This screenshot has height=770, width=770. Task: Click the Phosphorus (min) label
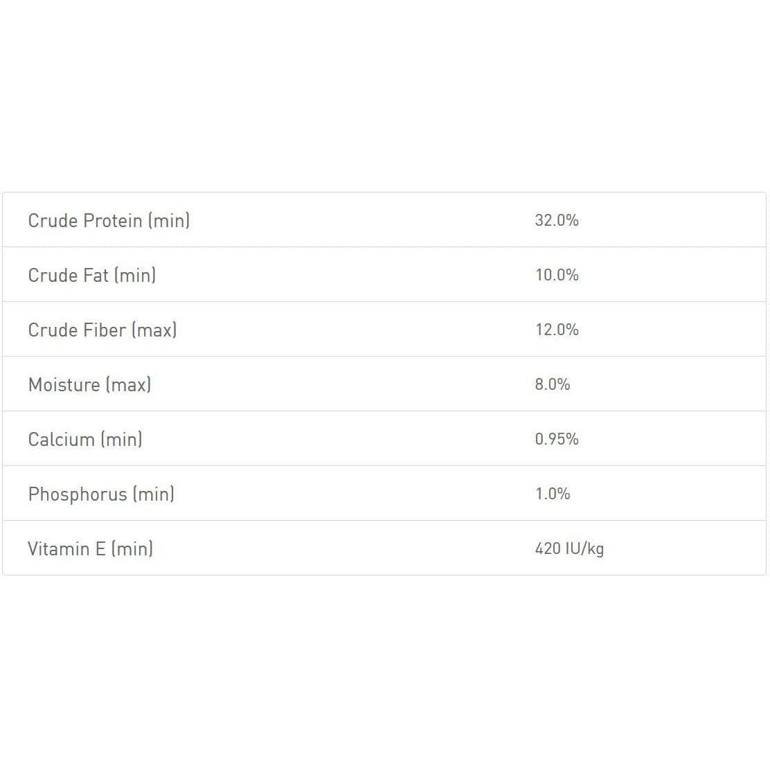click(101, 494)
